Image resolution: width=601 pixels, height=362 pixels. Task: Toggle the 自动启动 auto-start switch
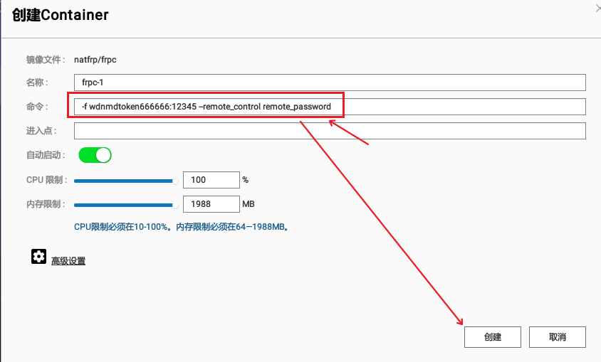click(x=95, y=155)
